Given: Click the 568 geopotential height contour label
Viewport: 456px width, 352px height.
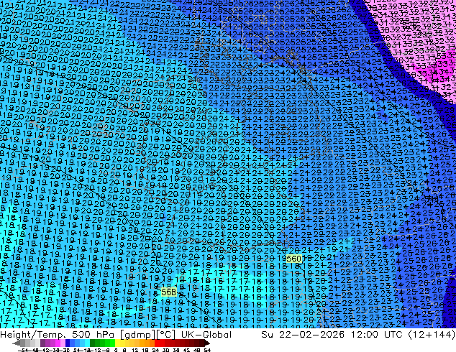Looking at the screenshot, I should 169,292.
